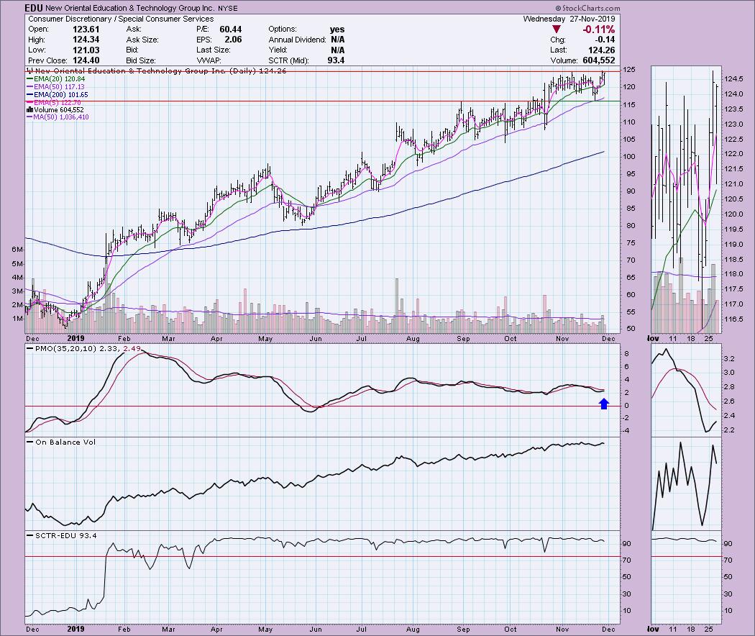Select the Low value 121.03
The width and height of the screenshot is (755, 636).
click(86, 50)
